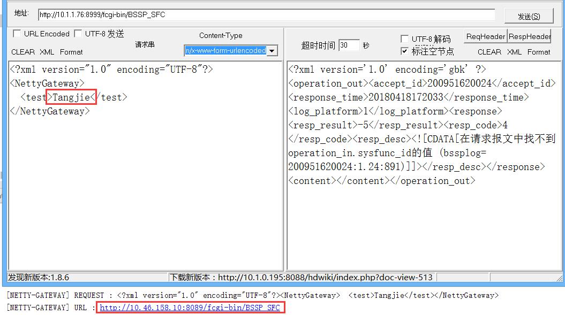The width and height of the screenshot is (565, 315).
Task: Click the resp_result -5 text
Action: (363, 125)
